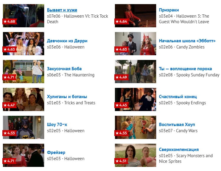Click the 4.63 badge on Начальная школа «Эбботт»

(x=121, y=49)
